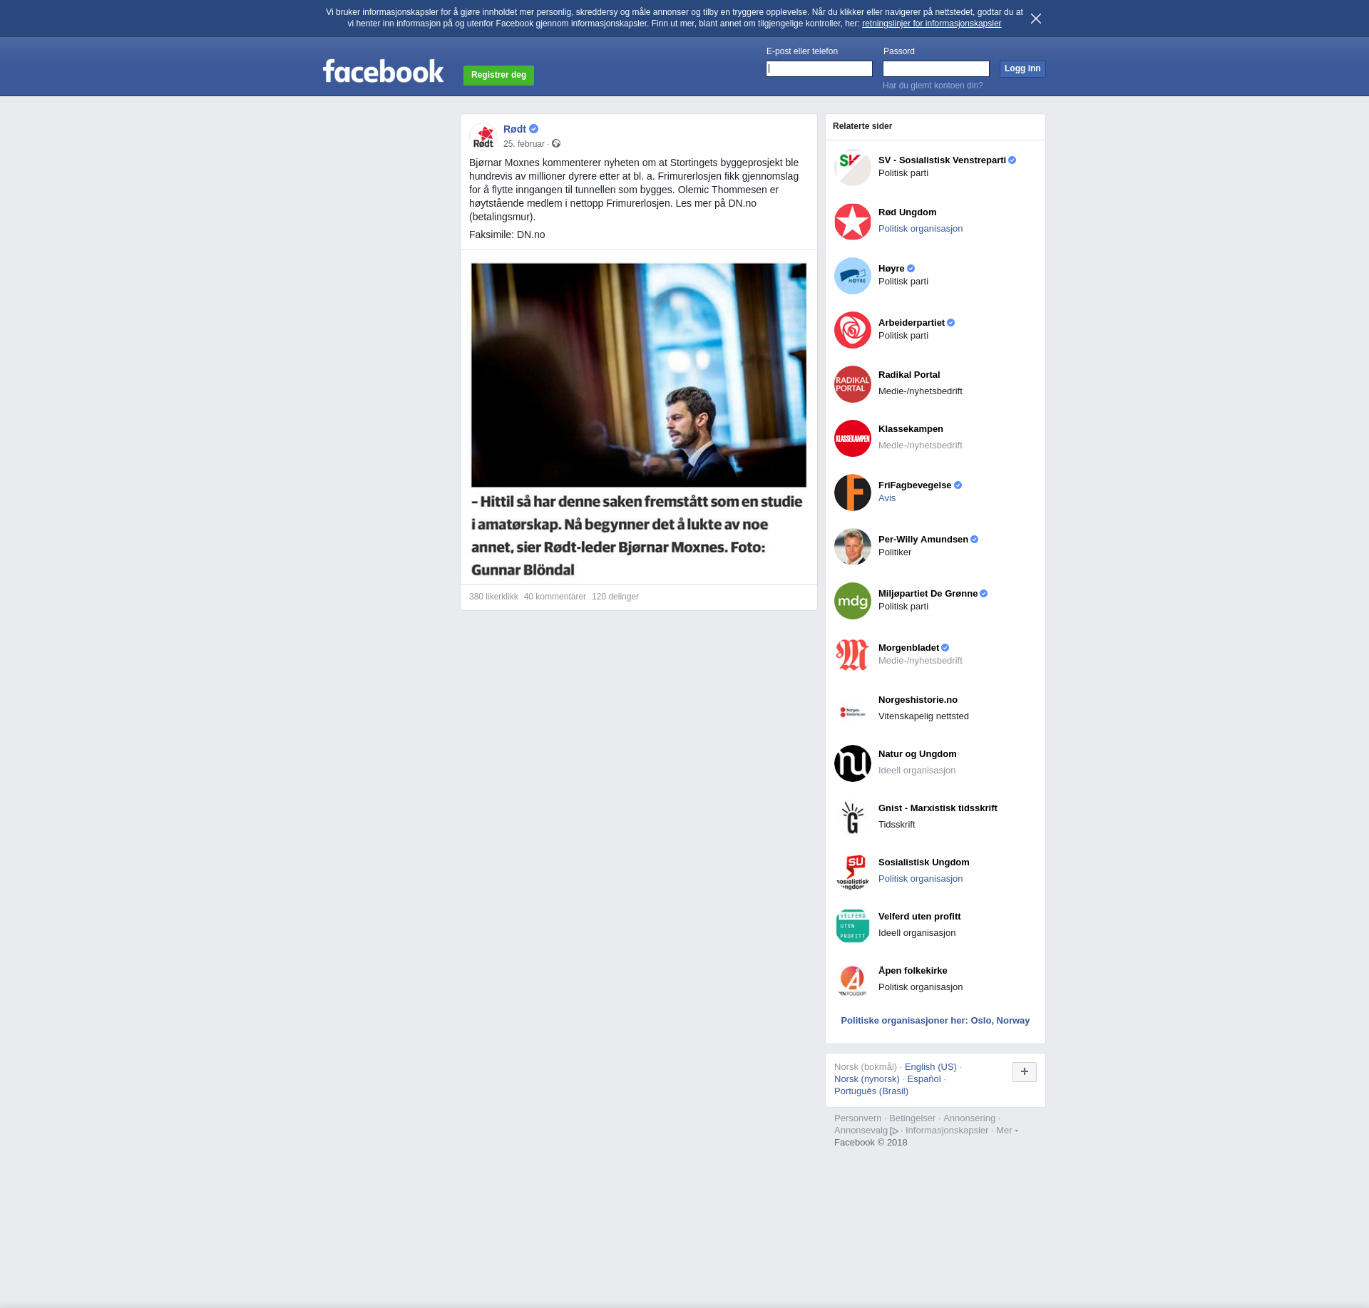1369x1308 pixels.
Task: Open the Rødt page name link
Action: point(515,129)
